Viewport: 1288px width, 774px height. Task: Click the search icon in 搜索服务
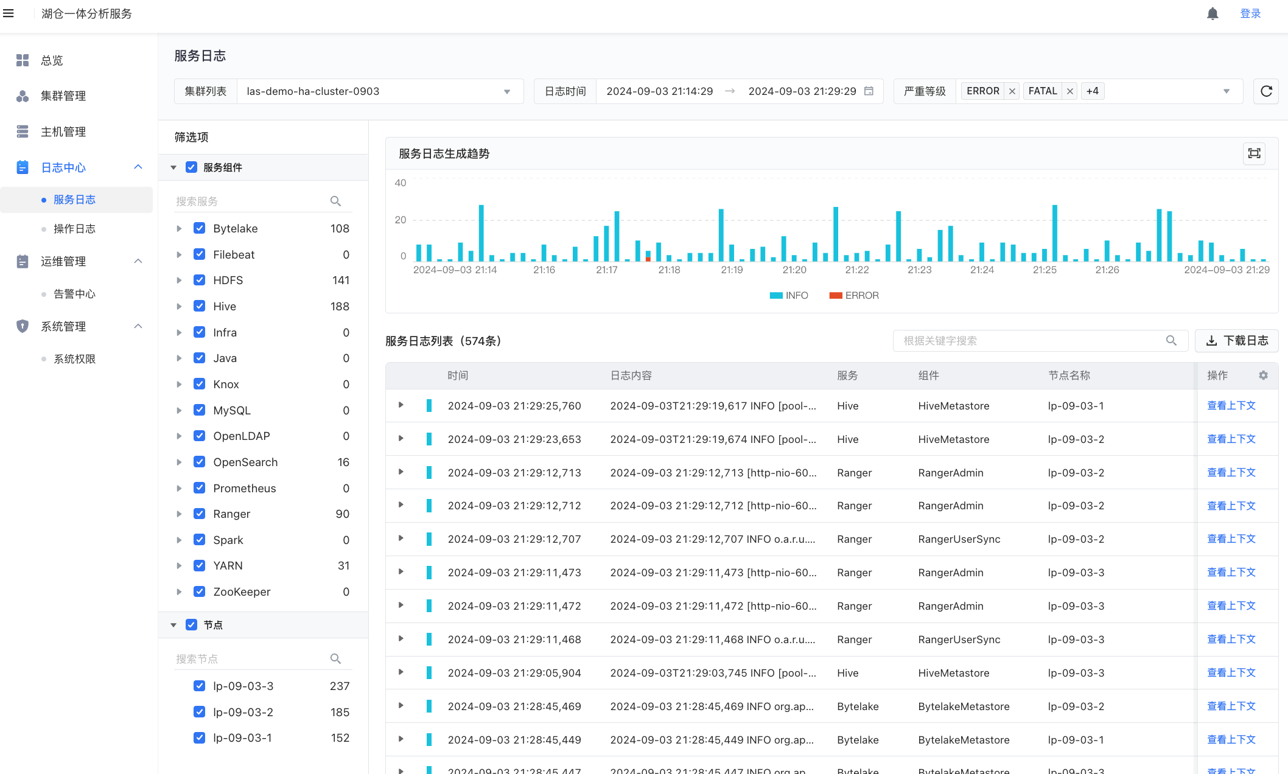pos(335,201)
